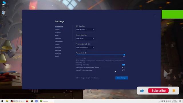
Task: Go to the Audio settings tab
Action: [x=57, y=35]
